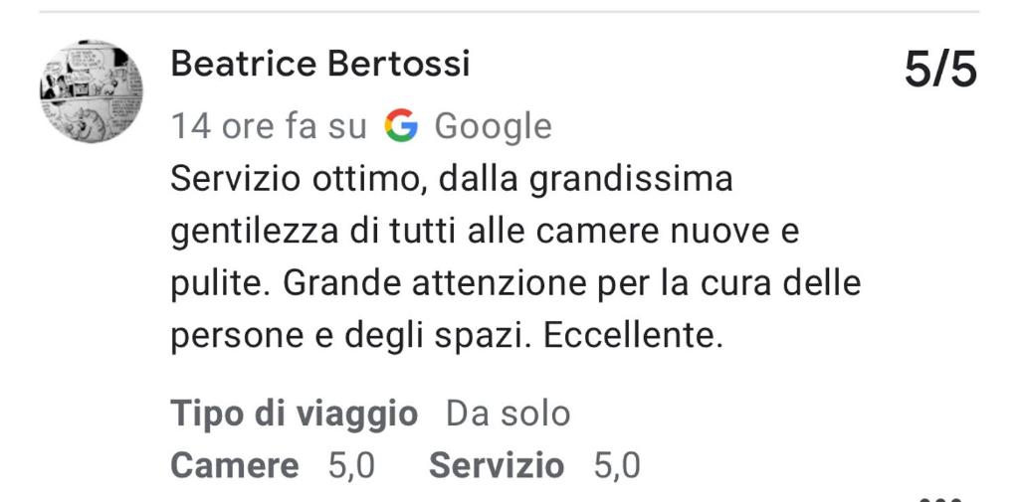Click the Camere 5,0 score
This screenshot has height=502, width=1019.
point(351,464)
